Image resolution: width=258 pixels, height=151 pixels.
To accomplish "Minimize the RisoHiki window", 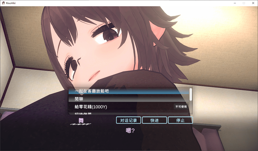I will [235, 3].
